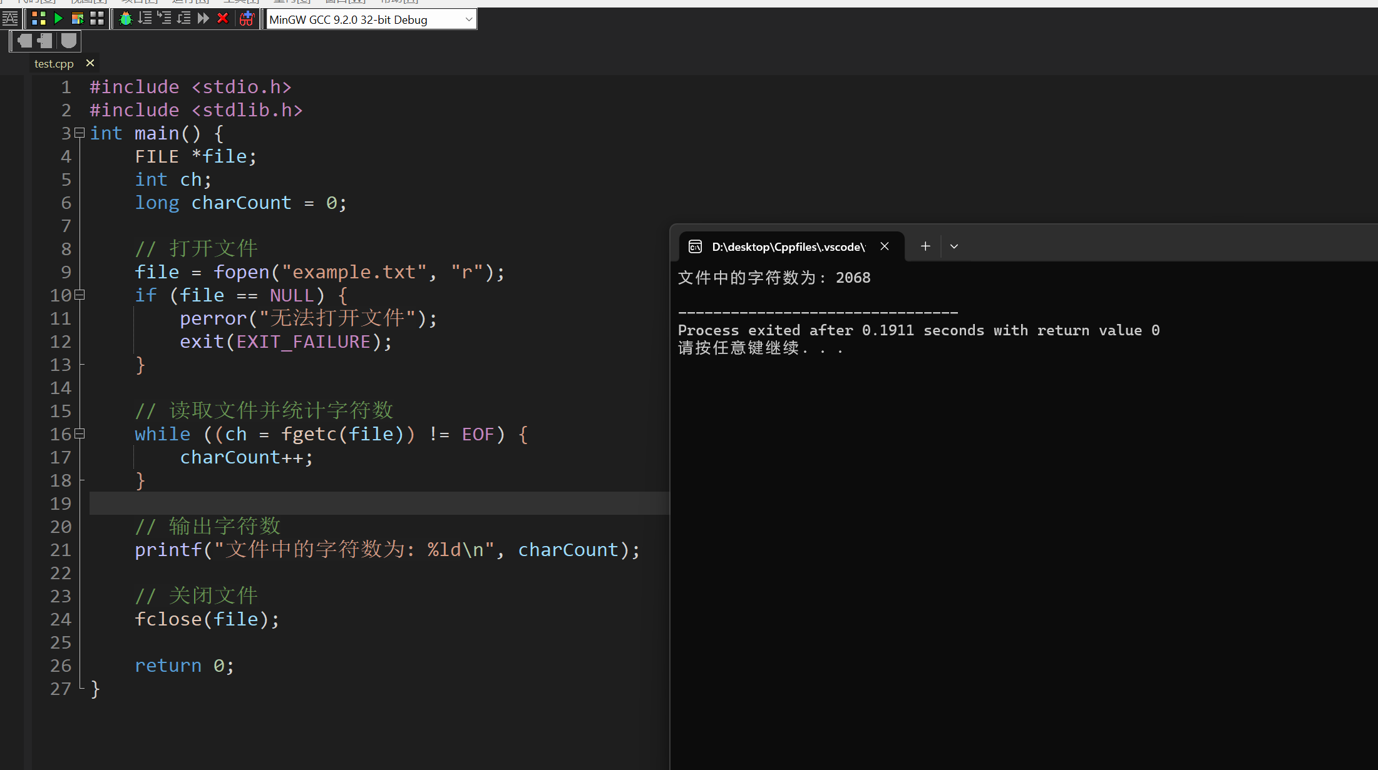Click the '#include <stdlib.h>' line
1378x770 pixels.
pos(196,110)
